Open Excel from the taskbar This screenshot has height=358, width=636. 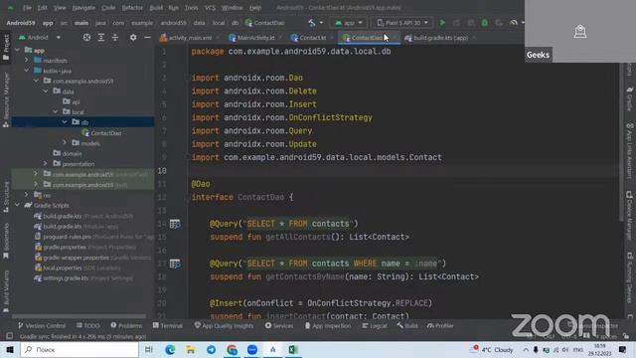point(293,349)
